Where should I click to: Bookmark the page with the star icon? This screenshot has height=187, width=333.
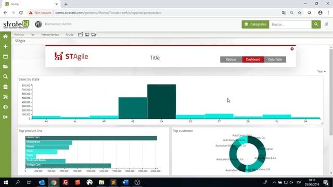pos(300,12)
